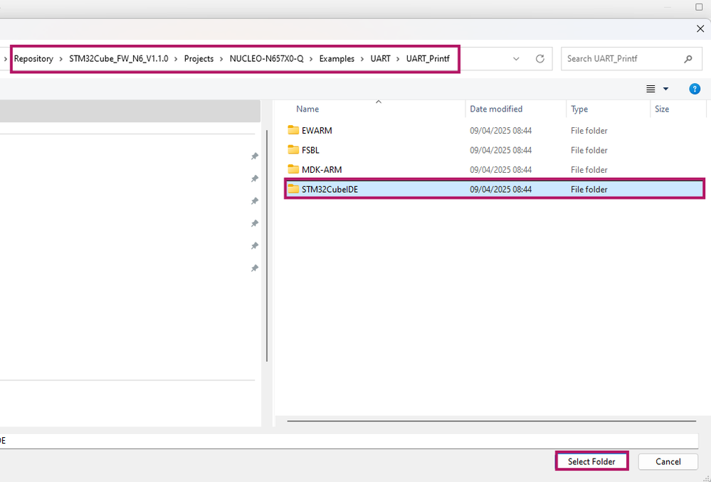Viewport: 711px width, 482px height.
Task: Select the MDK-ARM folder icon
Action: coord(293,169)
